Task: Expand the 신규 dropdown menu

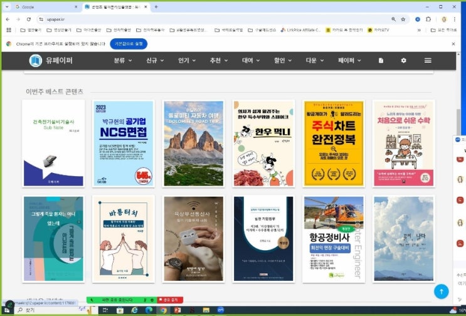Action: [x=155, y=61]
